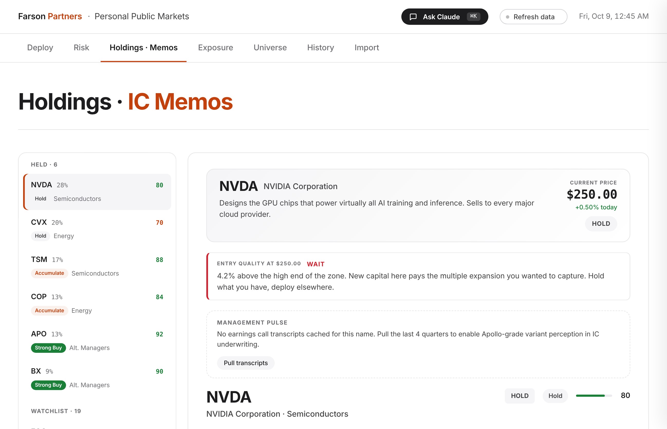Click the Refresh data button
Image resolution: width=667 pixels, height=429 pixels.
coord(533,17)
